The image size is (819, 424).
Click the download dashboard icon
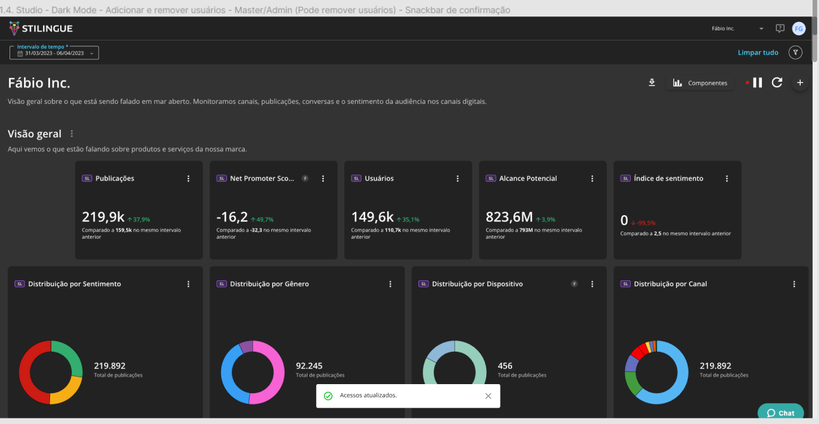652,82
